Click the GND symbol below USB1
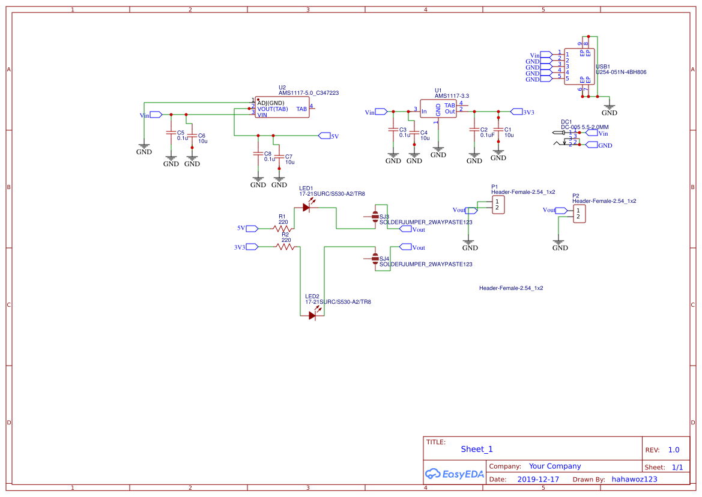 click(x=610, y=108)
